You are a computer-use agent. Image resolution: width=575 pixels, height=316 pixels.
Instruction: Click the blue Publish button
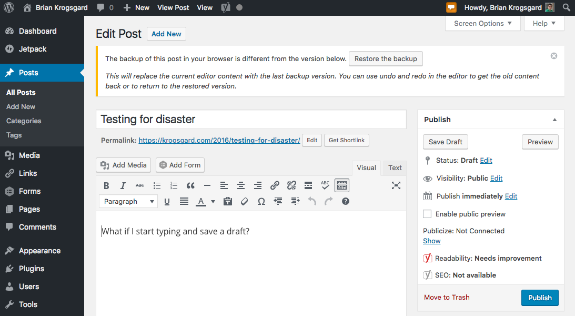coord(540,298)
